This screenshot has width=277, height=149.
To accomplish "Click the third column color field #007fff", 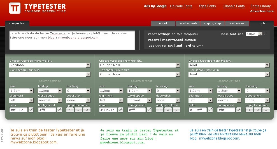I will tap(197, 110).
